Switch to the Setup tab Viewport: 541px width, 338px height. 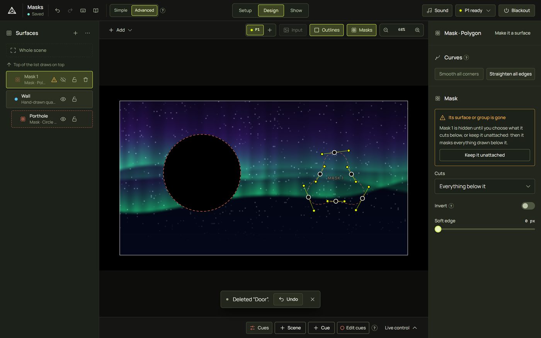click(x=245, y=10)
